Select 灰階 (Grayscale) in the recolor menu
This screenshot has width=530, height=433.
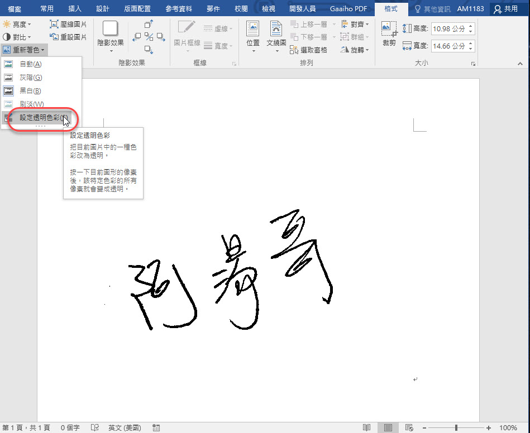click(x=31, y=78)
